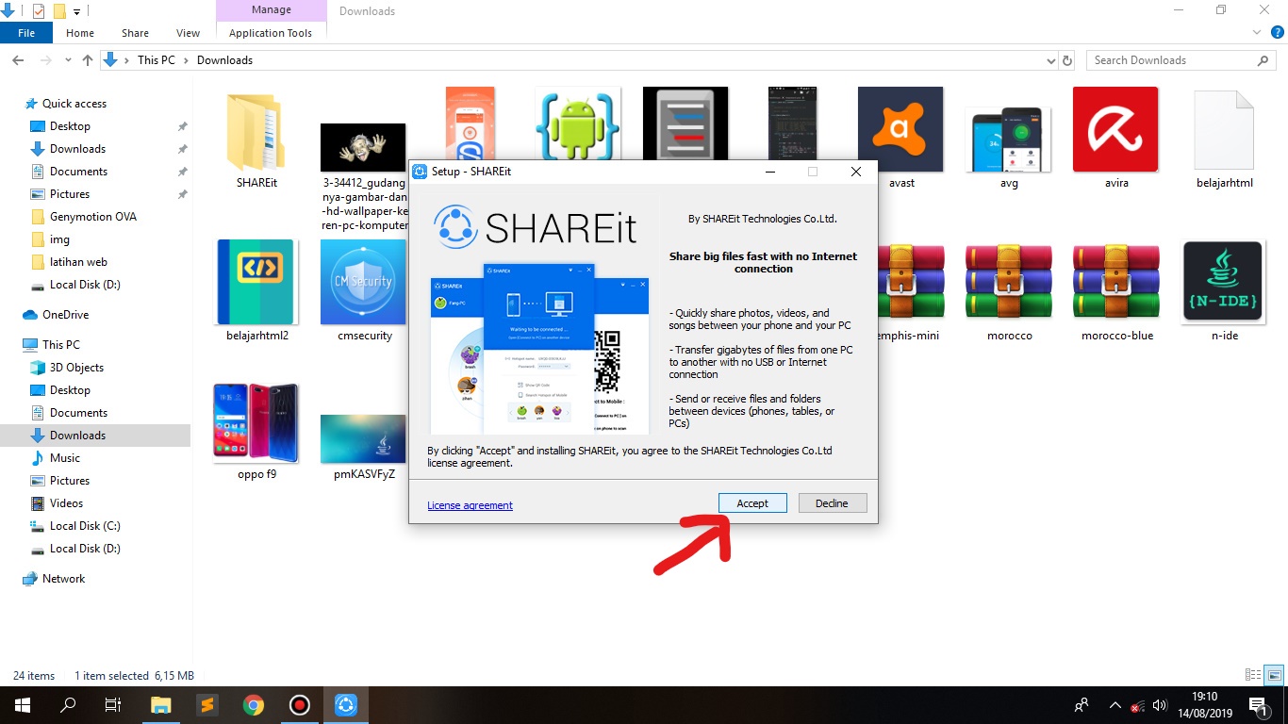Switch to Details view layout icon
The height and width of the screenshot is (724, 1288).
click(1253, 675)
